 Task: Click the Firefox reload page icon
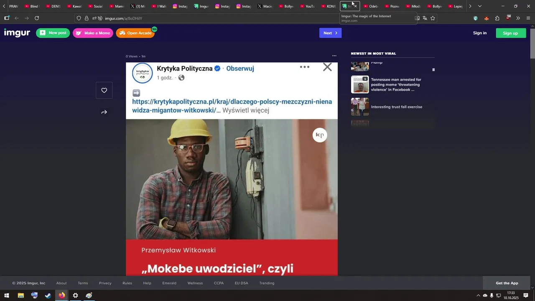(x=37, y=18)
